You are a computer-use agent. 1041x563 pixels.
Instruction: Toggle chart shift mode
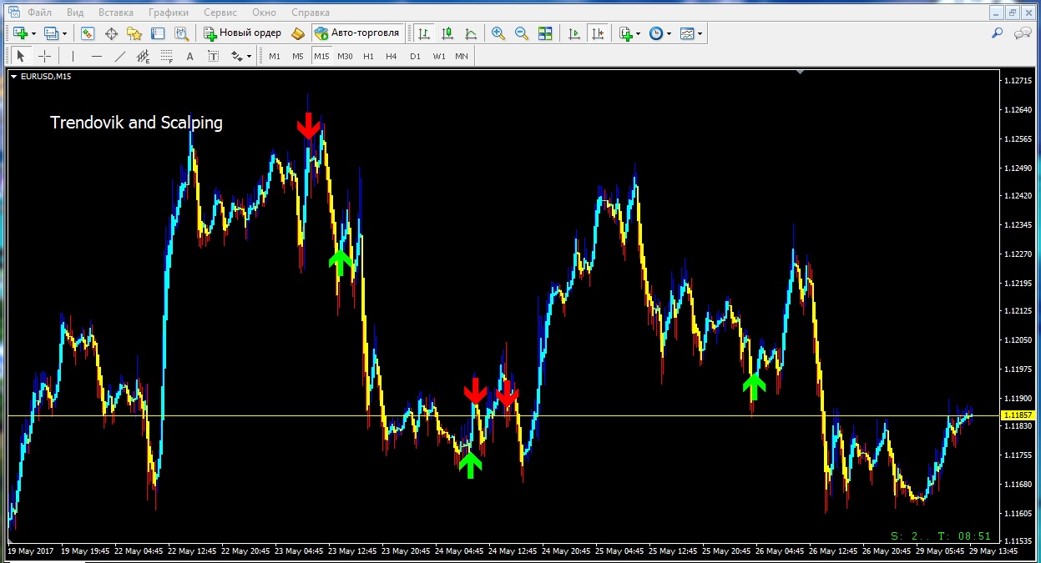(x=598, y=33)
